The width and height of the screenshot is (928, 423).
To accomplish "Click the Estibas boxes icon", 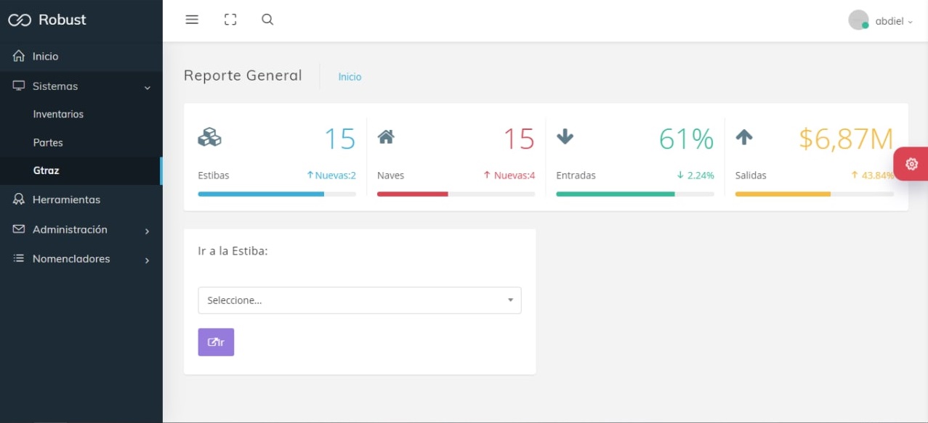I will click(209, 137).
